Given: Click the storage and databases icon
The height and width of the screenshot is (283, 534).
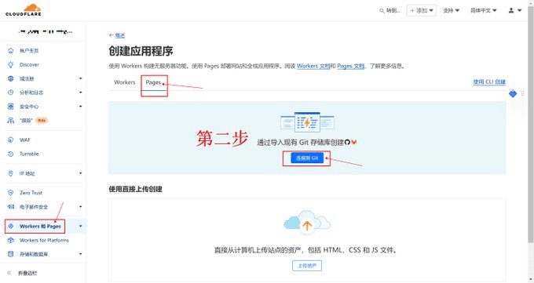Looking at the screenshot, I should pos(10,254).
